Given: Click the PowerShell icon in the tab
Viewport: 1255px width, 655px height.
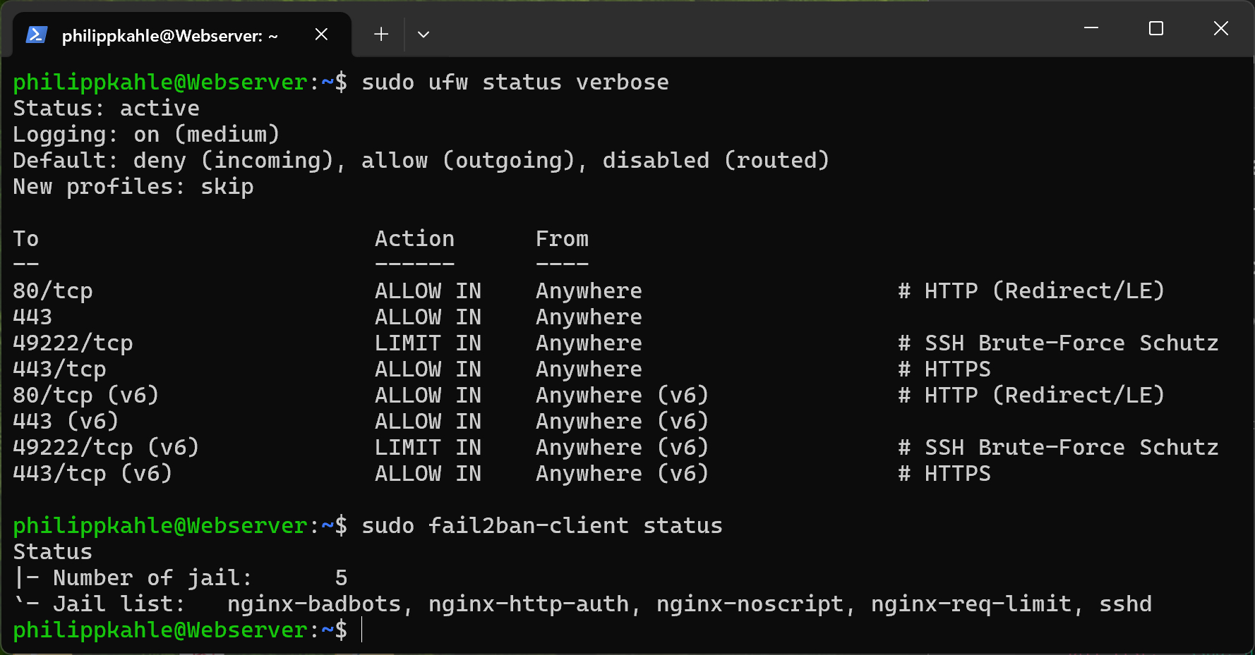Looking at the screenshot, I should 36,35.
